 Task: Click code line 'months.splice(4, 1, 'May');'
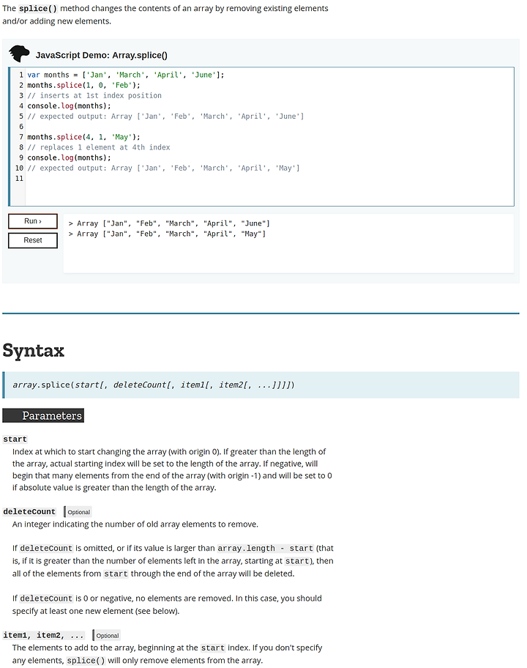[x=83, y=137]
